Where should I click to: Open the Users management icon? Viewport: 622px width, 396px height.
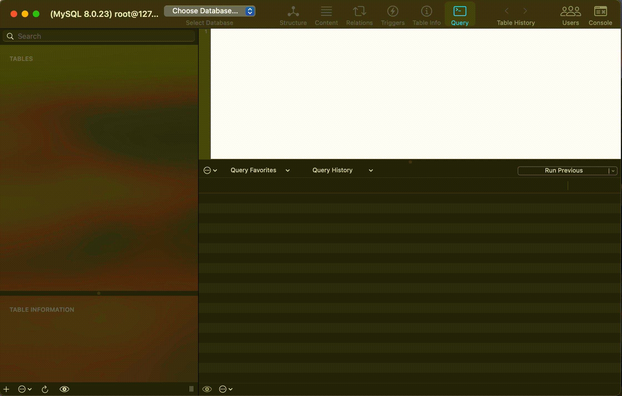570,12
